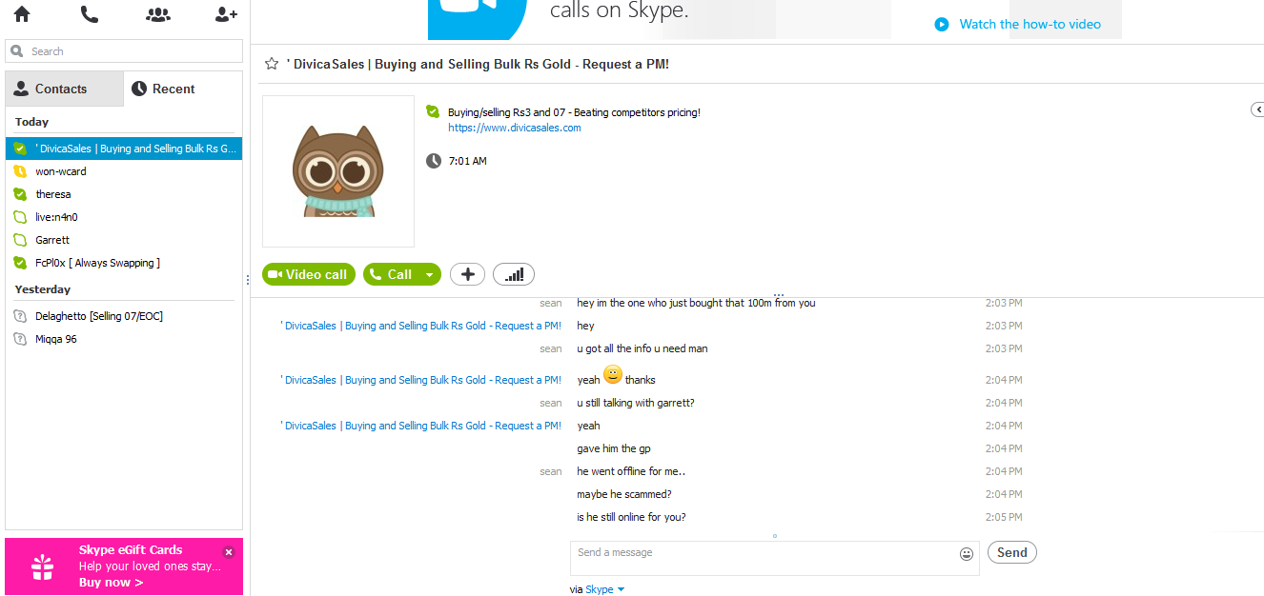This screenshot has height=596, width=1264.
Task: Click the status icon next to FcPl0x
Action: coord(20,263)
